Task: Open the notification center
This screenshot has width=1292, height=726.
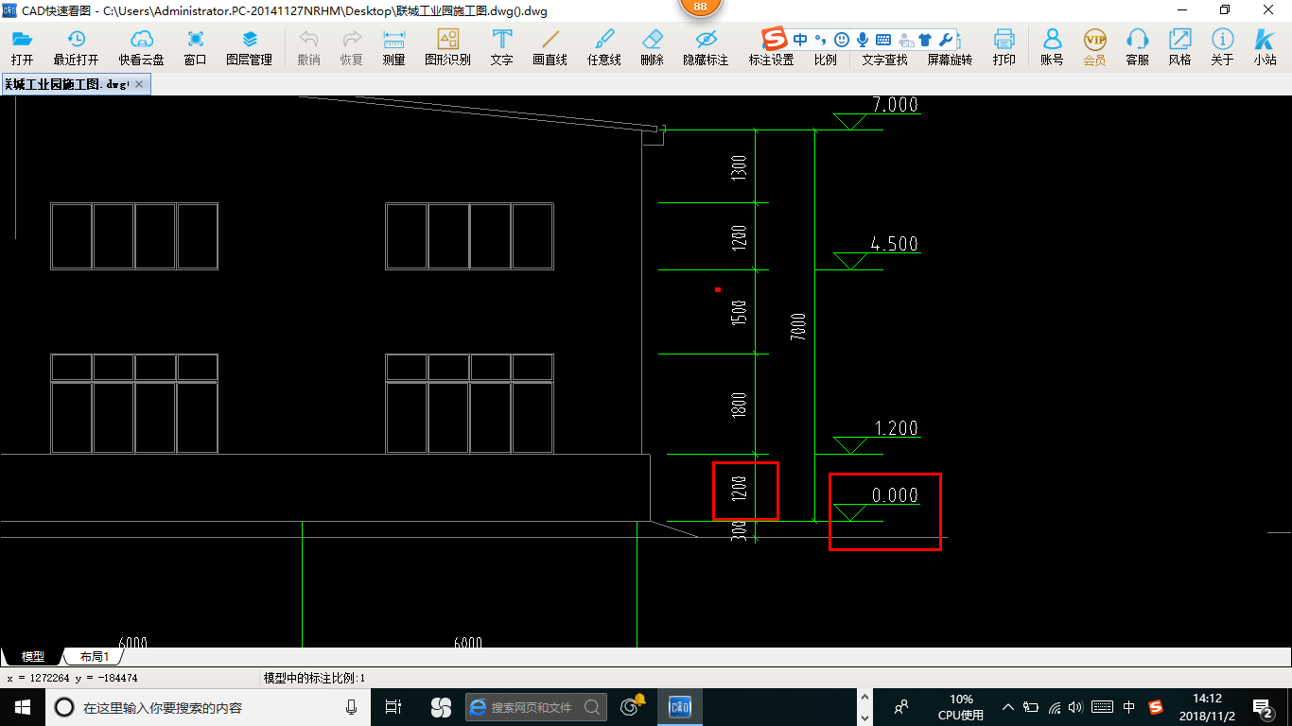Action: coord(1263,707)
